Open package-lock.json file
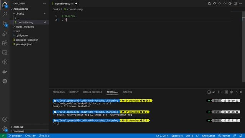 tap(27, 40)
